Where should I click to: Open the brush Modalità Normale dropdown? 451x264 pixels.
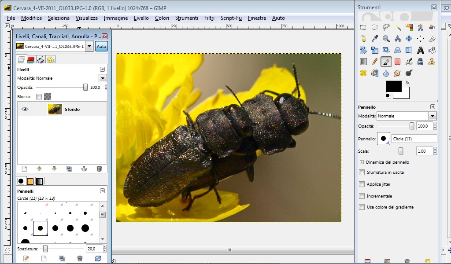click(433, 116)
